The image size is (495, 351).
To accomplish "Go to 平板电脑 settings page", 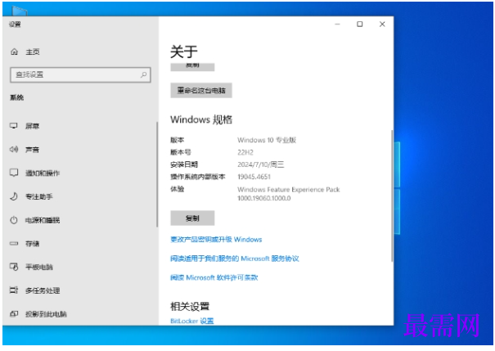I will 39,267.
